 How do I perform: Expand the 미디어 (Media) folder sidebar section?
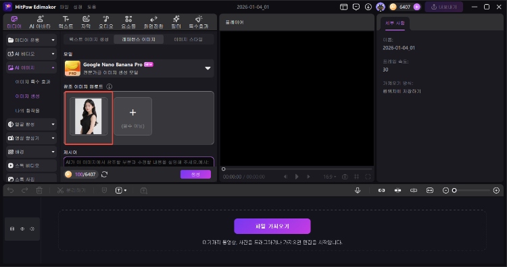tap(31, 40)
